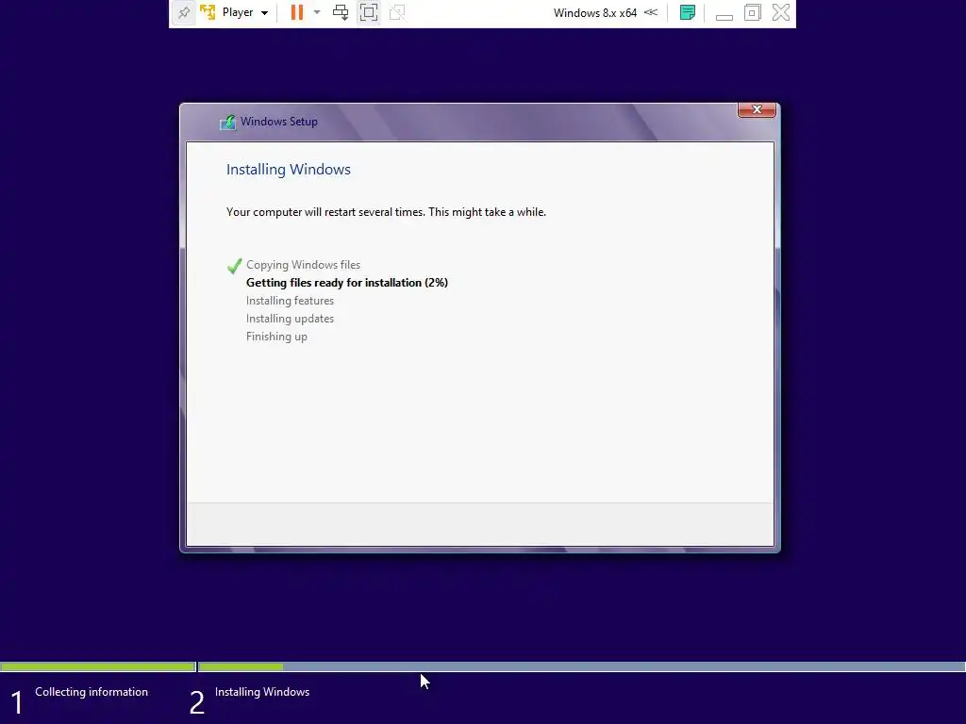This screenshot has width=966, height=724.
Task: Click the 'Collecting information' stage label
Action: (x=92, y=692)
